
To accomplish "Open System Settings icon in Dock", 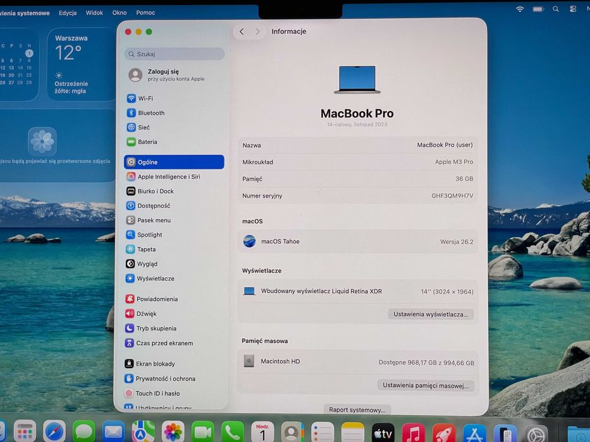I will [x=536, y=435].
